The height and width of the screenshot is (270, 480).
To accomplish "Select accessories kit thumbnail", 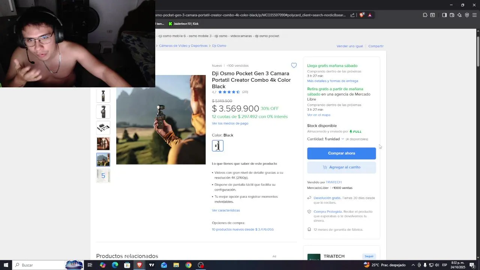I will [103, 128].
